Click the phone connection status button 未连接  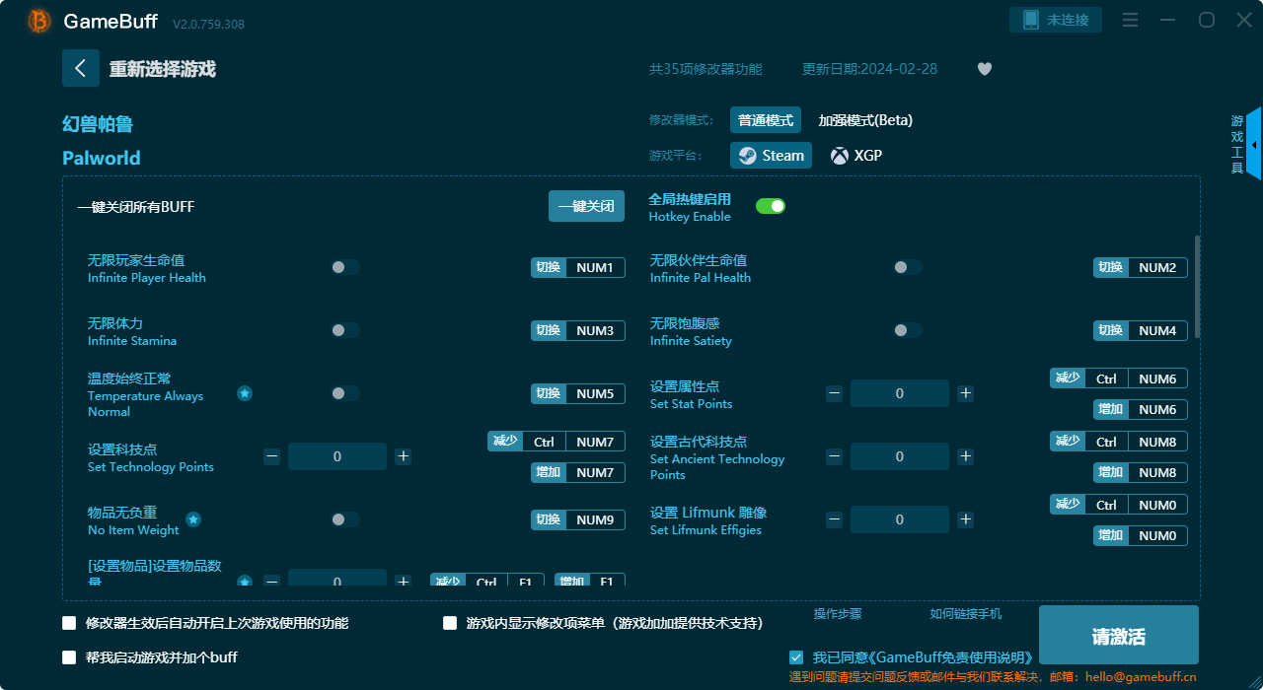tap(1056, 20)
